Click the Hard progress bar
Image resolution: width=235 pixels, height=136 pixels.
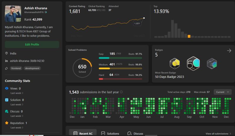[120, 79]
